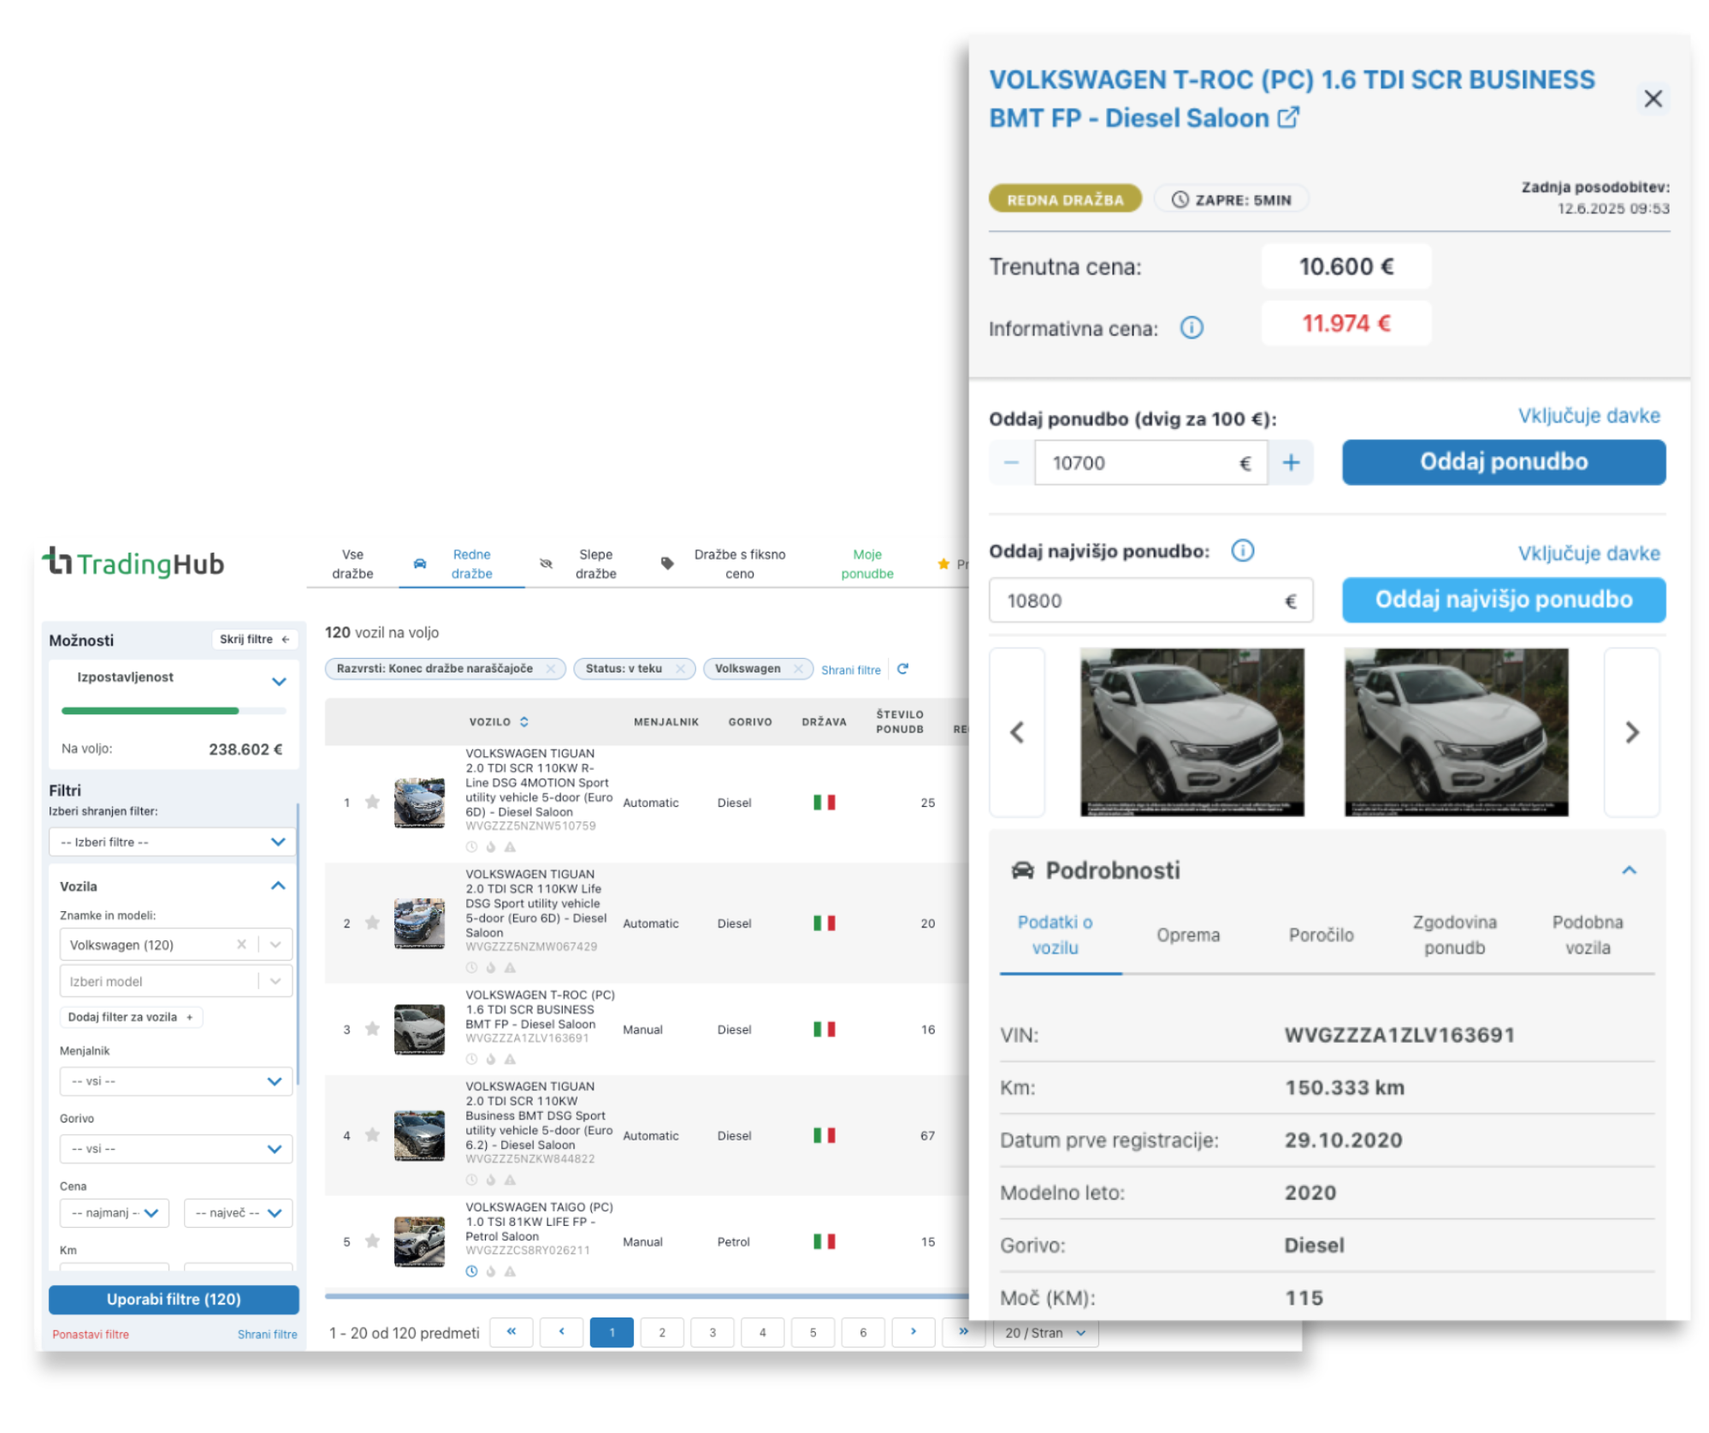The height and width of the screenshot is (1433, 1709).
Task: Open the Cena največ dropdown
Action: coord(238,1213)
